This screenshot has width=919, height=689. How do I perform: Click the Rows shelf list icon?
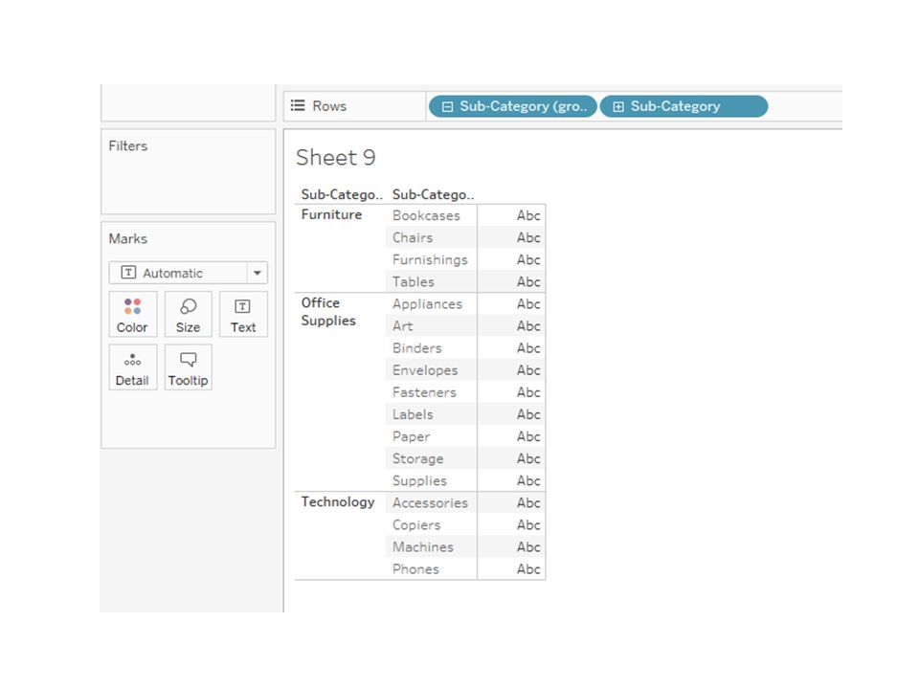298,105
